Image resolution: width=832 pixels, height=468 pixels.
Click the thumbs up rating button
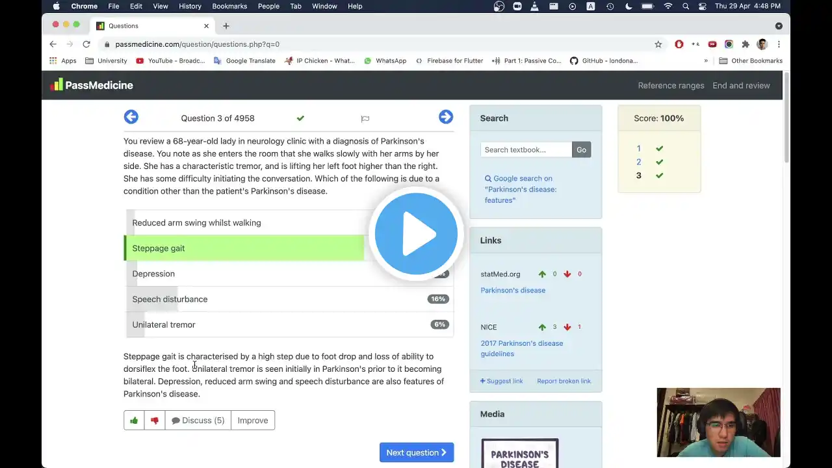click(x=134, y=421)
